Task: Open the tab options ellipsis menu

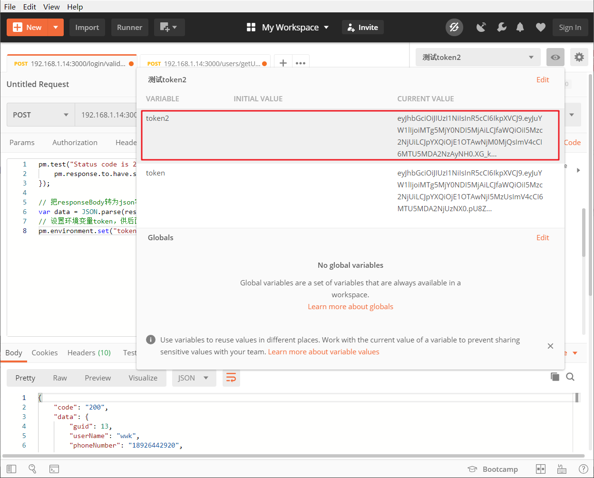Action: pyautogui.click(x=301, y=63)
